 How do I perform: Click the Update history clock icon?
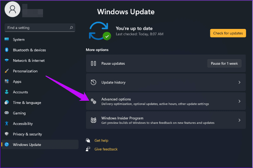point(94,82)
